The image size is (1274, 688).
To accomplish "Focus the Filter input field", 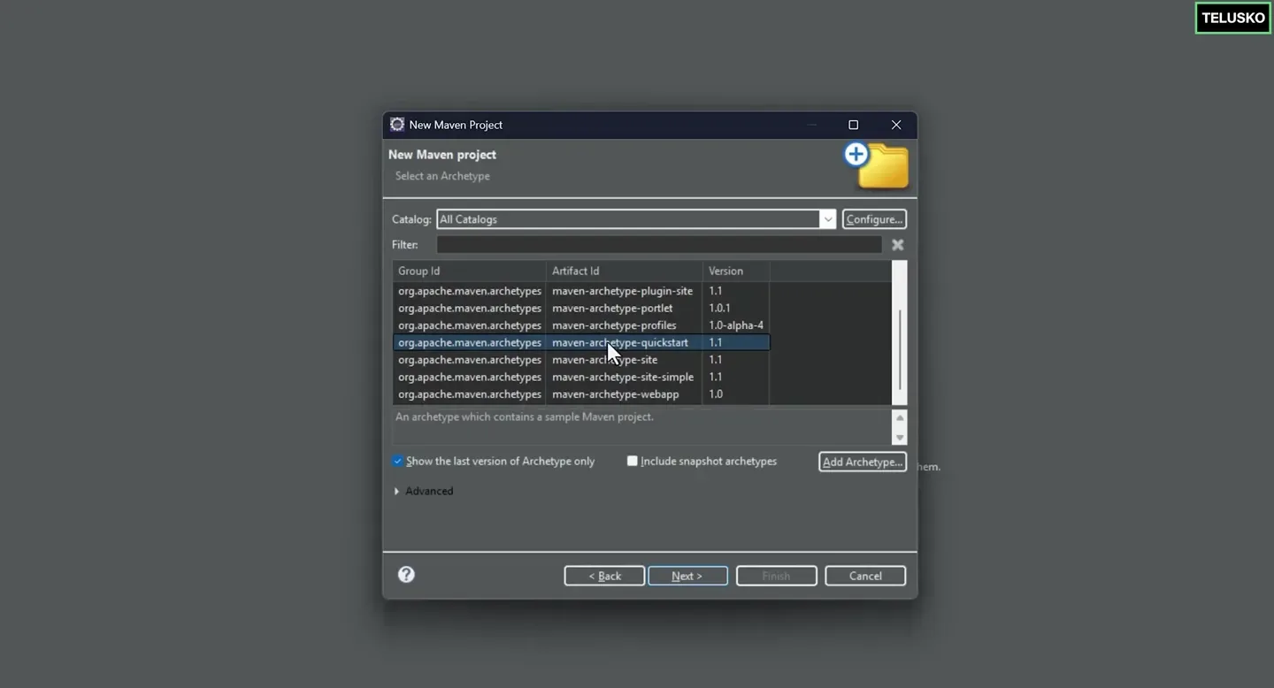I will tap(659, 245).
